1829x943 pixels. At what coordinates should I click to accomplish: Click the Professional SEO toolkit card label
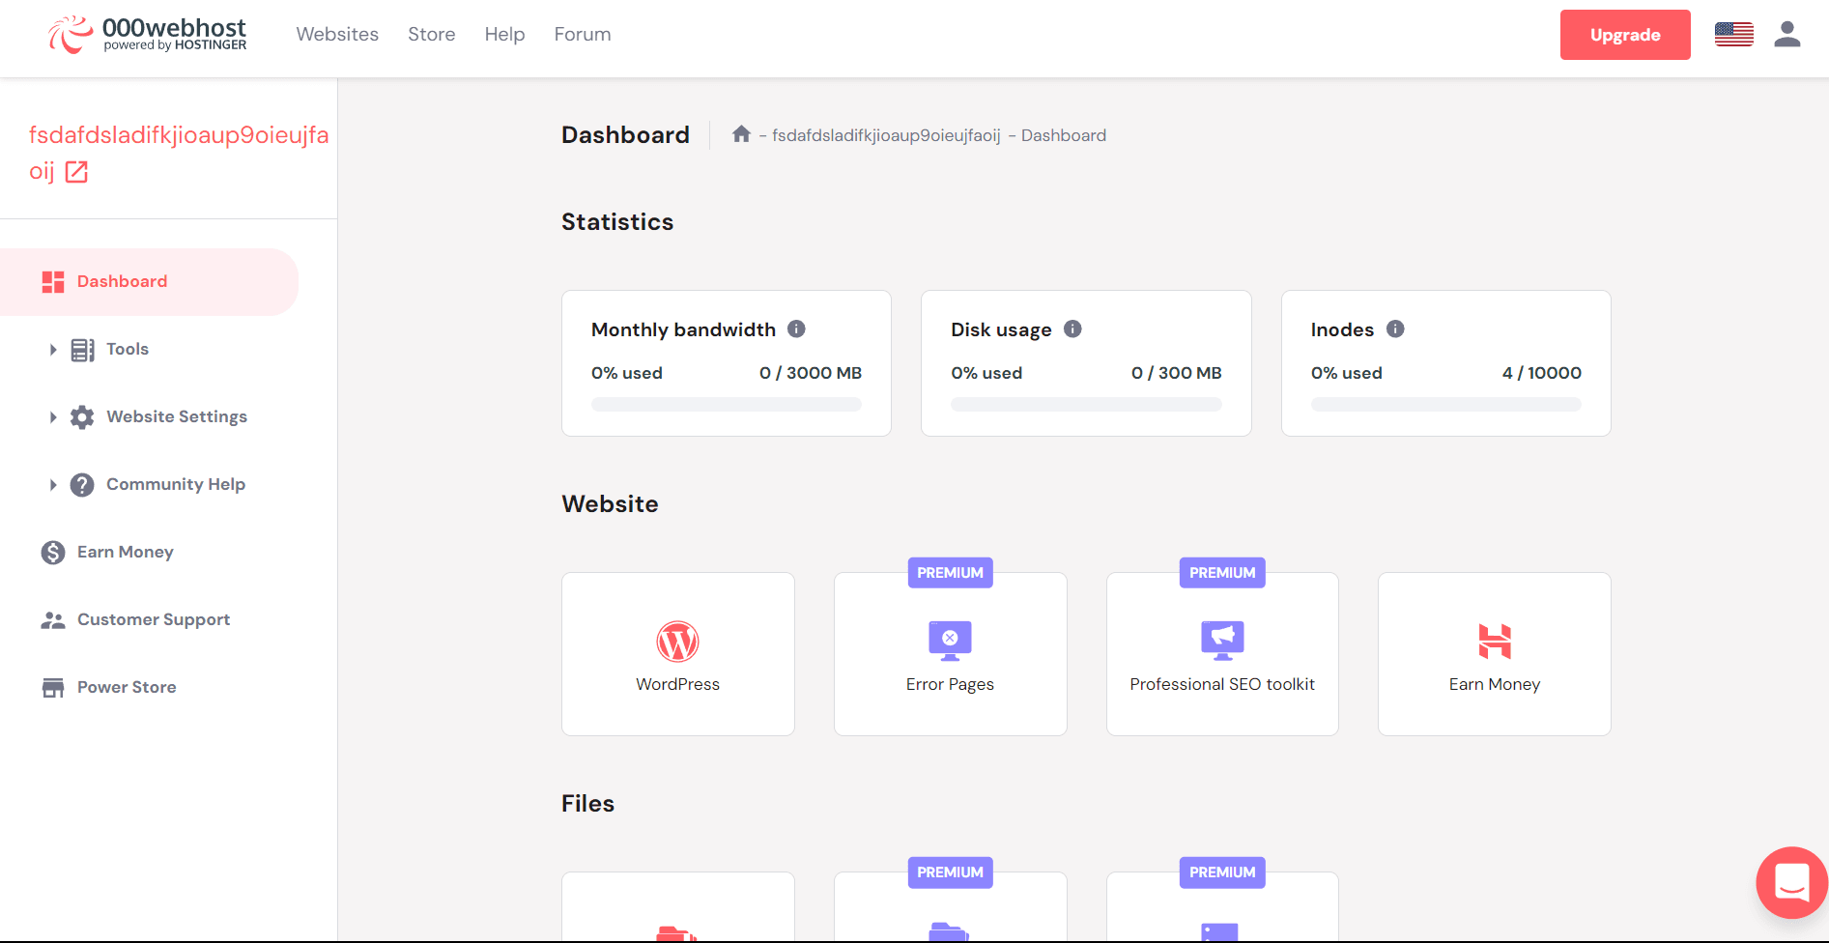click(x=1222, y=684)
